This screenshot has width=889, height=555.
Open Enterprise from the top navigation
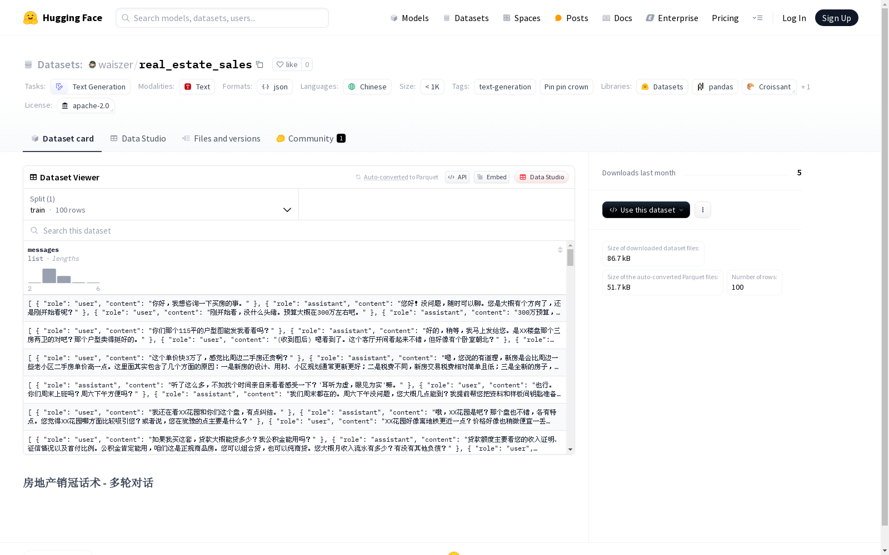(672, 18)
